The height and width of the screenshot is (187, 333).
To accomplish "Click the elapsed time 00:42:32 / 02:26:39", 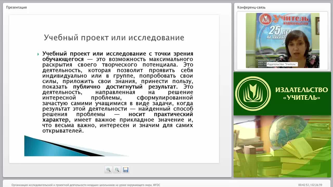I will (x=310, y=185).
